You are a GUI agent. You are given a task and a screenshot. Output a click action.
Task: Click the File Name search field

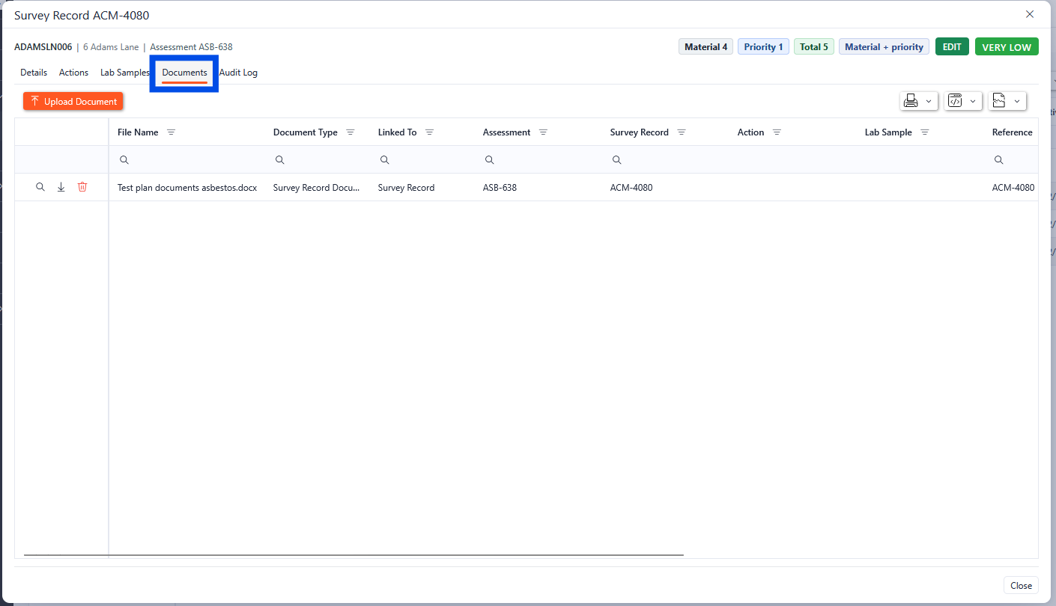(187, 160)
